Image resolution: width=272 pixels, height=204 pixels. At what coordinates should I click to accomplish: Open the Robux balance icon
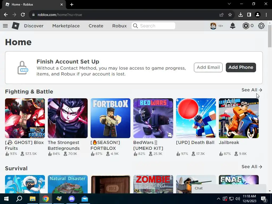coord(246,26)
